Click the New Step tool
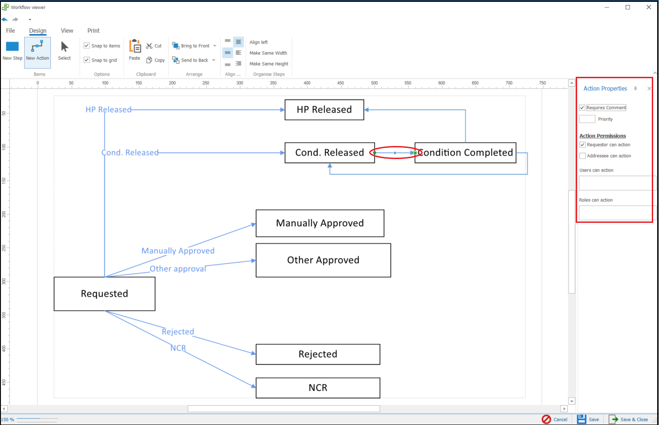Viewport: 659px width, 425px height. 12,50
